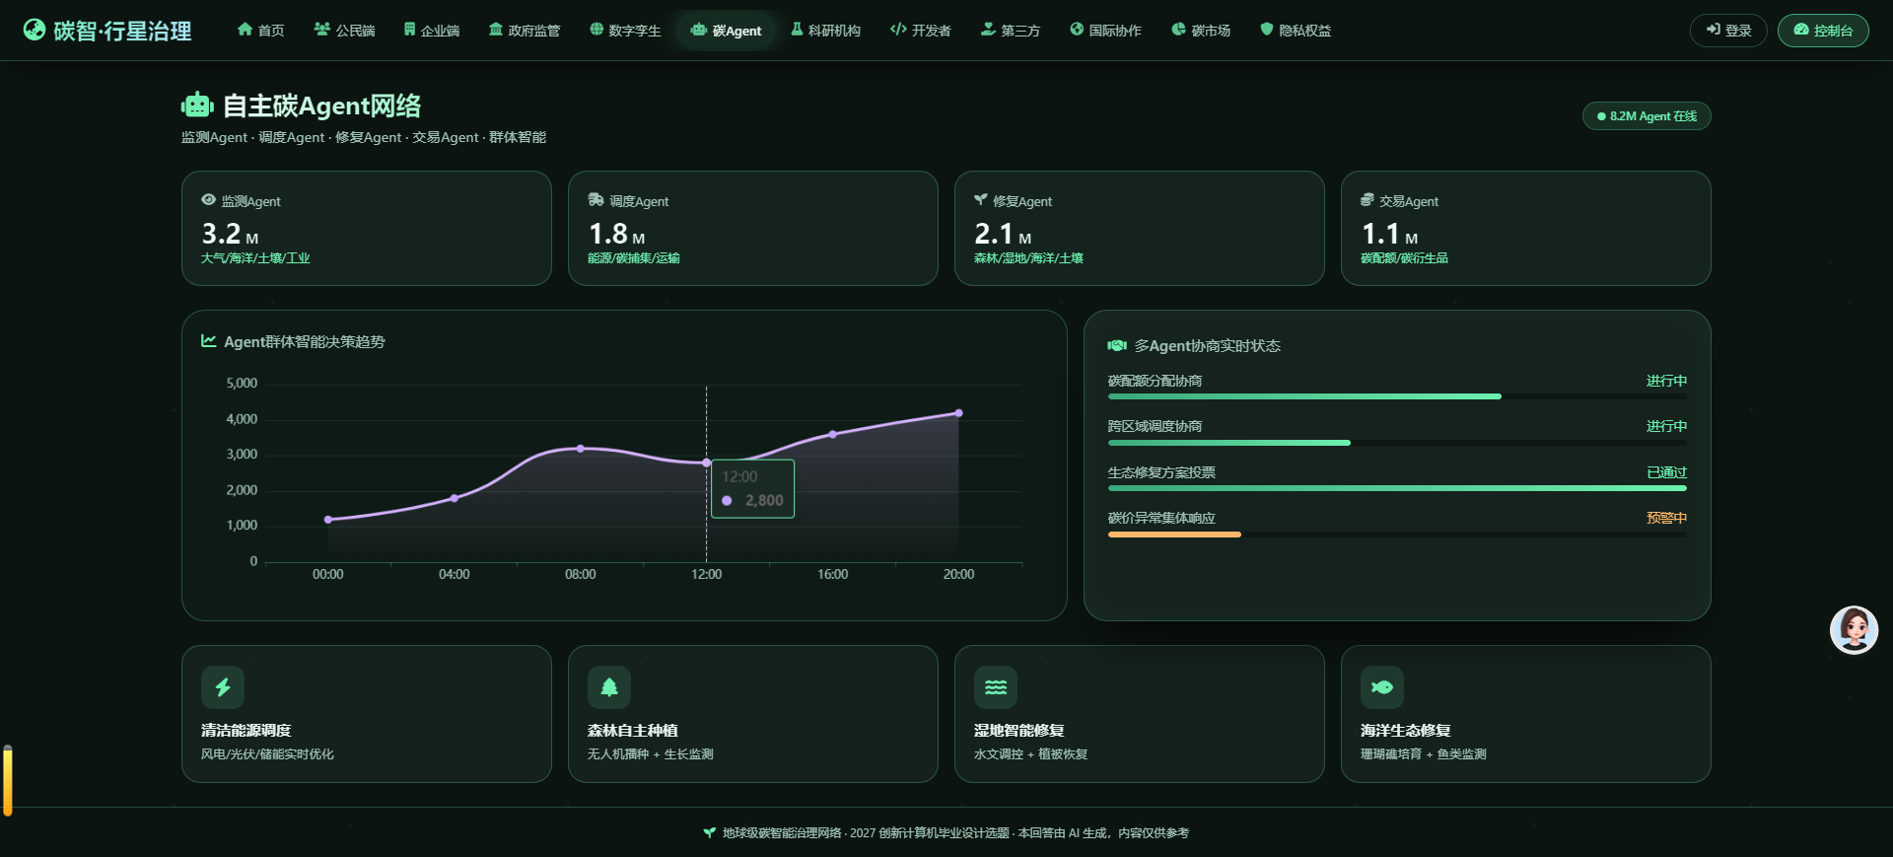The width and height of the screenshot is (1893, 857).
Task: Go to the 首页 home page
Action: (x=261, y=31)
